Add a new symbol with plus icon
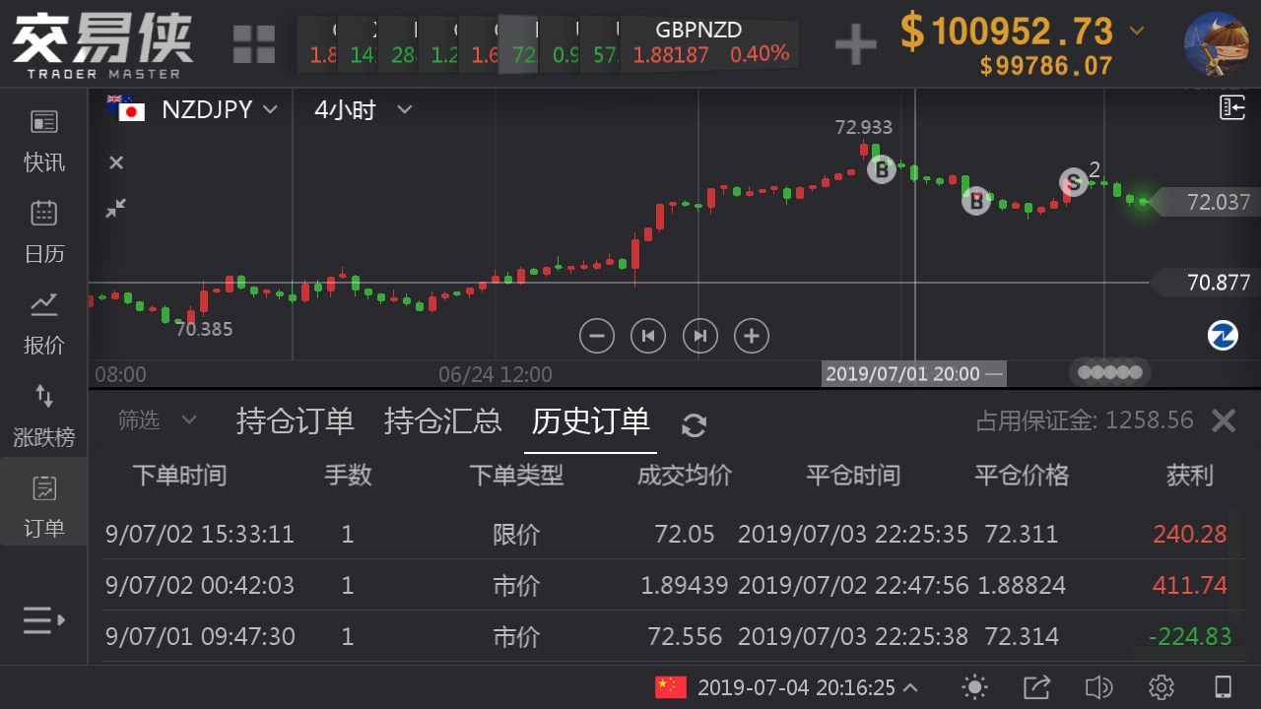The image size is (1261, 709). (x=855, y=44)
